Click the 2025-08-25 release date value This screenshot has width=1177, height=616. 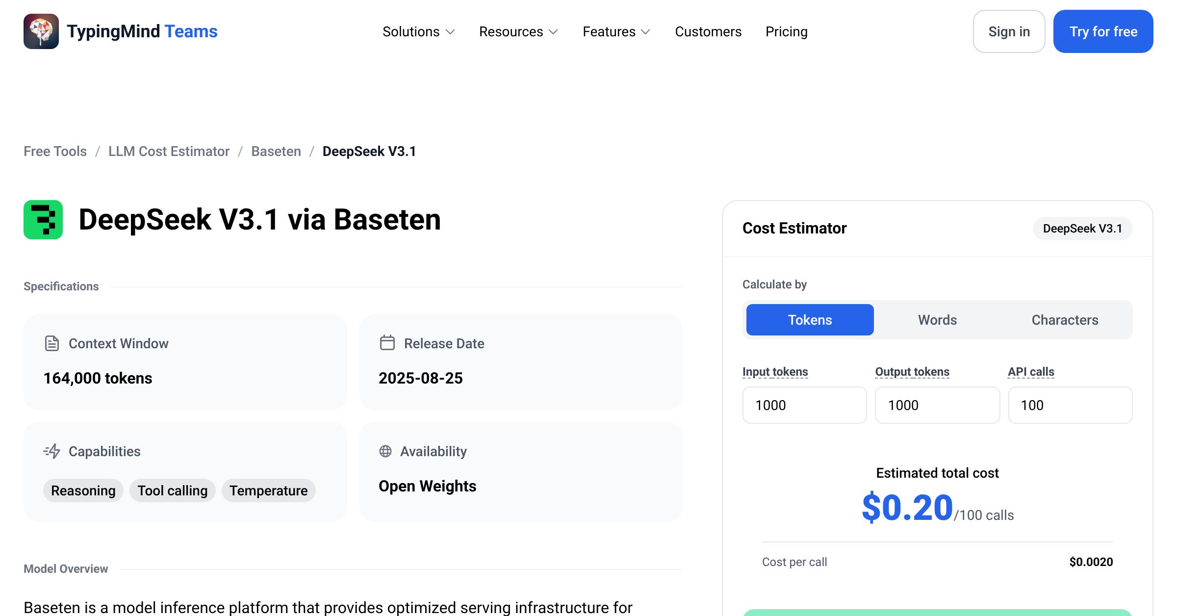coord(420,378)
